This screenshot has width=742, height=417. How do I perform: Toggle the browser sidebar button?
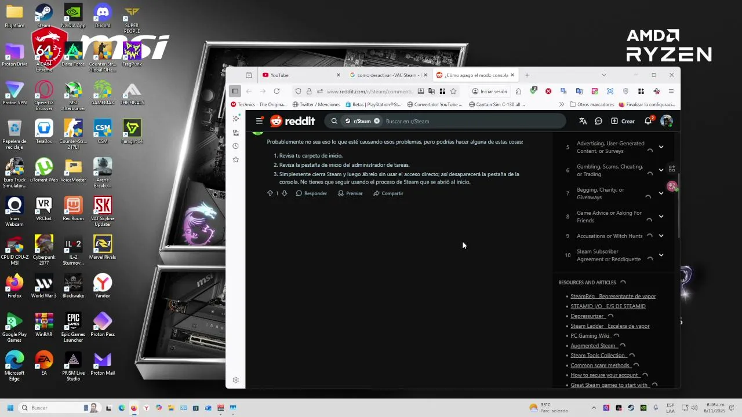[x=235, y=91]
